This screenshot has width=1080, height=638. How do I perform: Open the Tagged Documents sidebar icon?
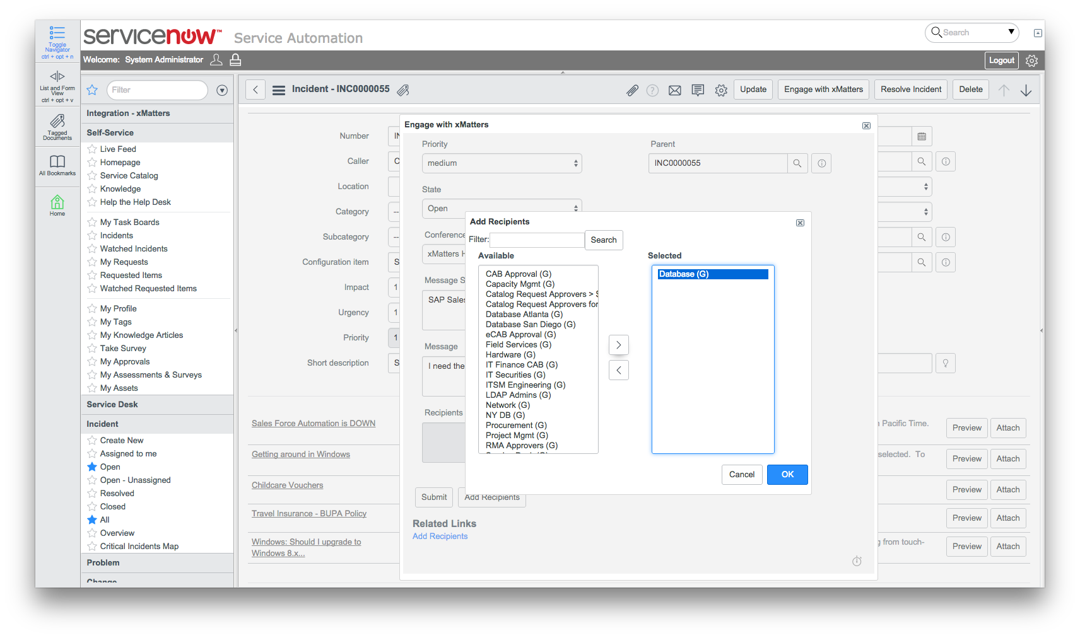pos(57,125)
